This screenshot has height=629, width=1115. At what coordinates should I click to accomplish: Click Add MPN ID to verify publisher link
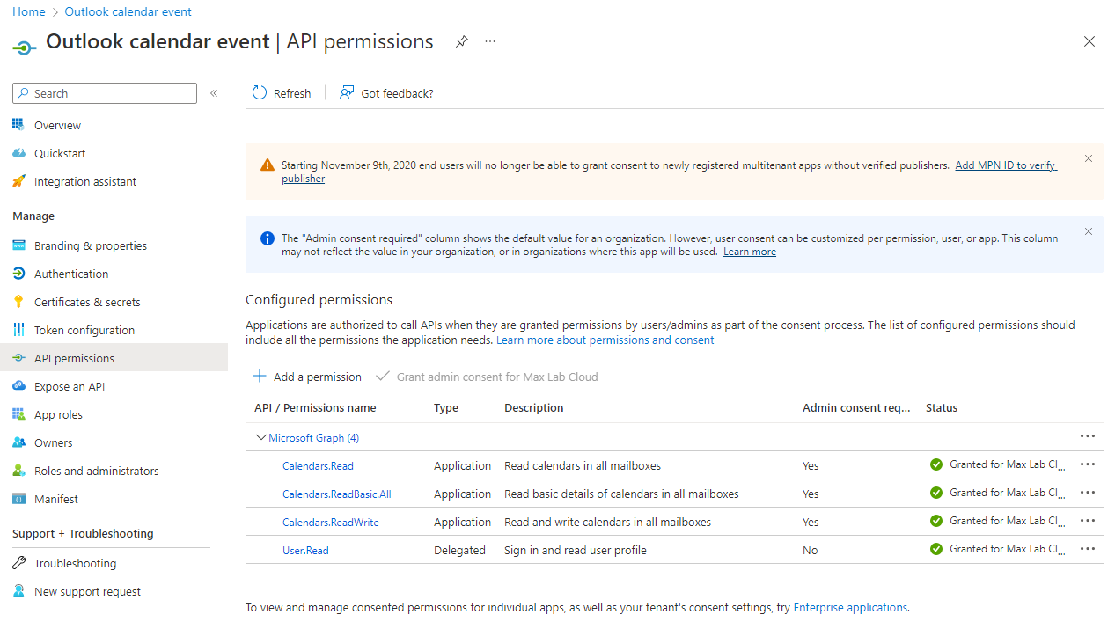click(x=1006, y=165)
